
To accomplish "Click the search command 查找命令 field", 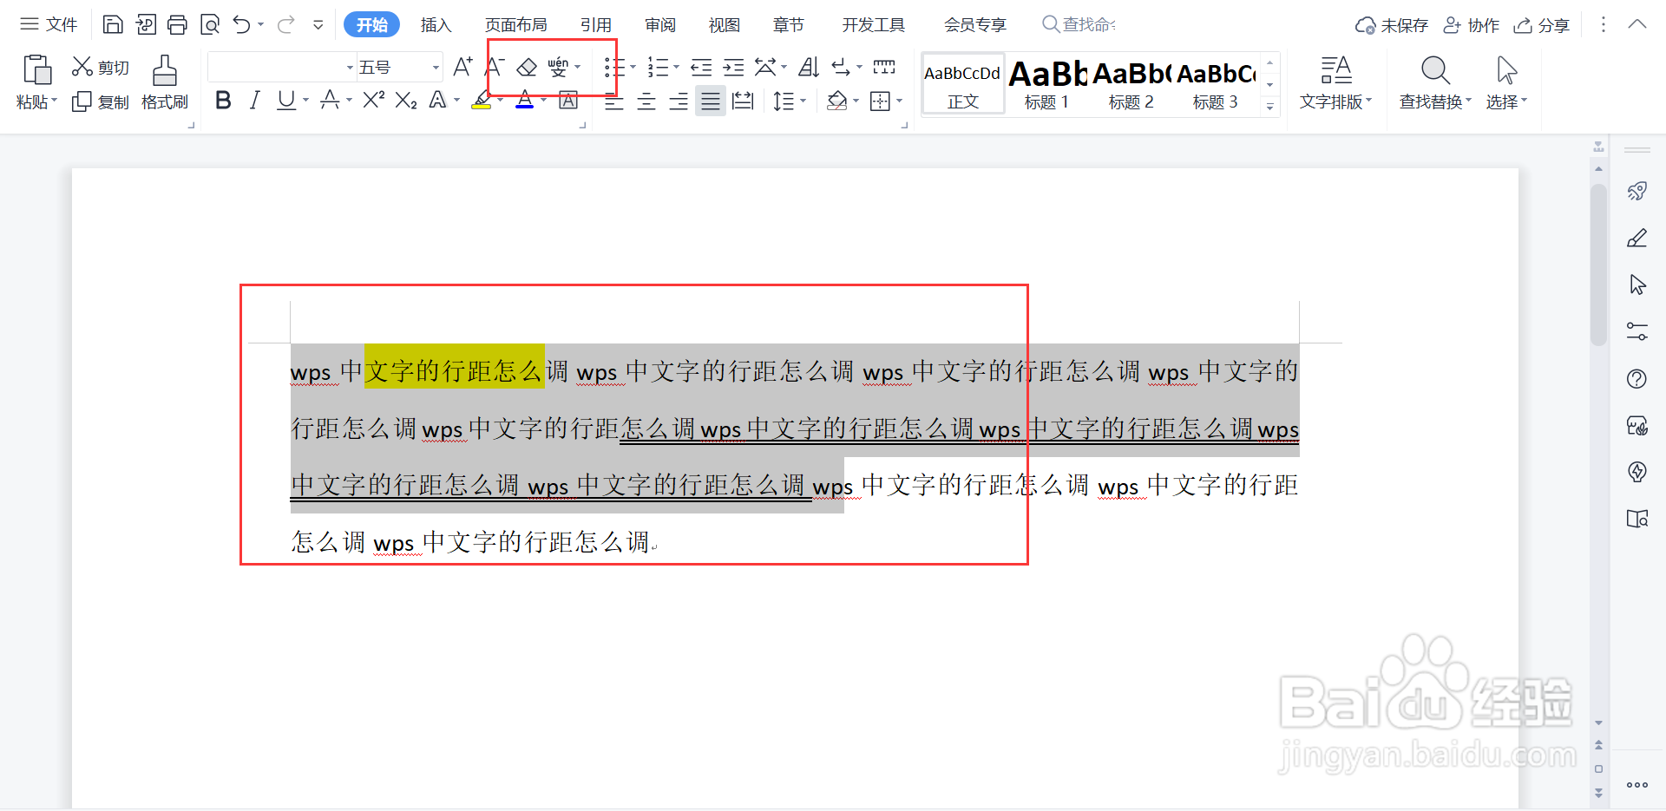I will tap(1079, 24).
